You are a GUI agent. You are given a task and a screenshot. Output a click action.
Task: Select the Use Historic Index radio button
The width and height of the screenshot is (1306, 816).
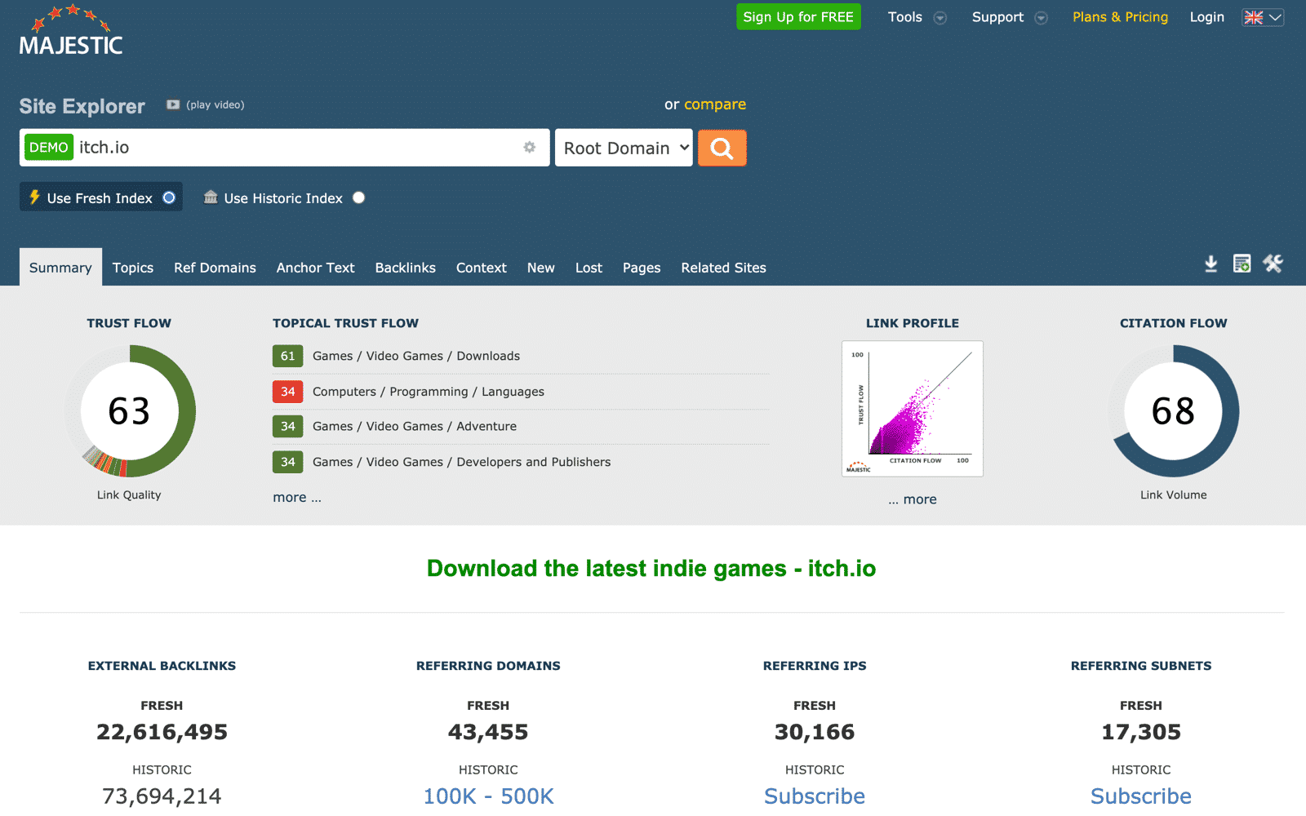pyautogui.click(x=358, y=197)
